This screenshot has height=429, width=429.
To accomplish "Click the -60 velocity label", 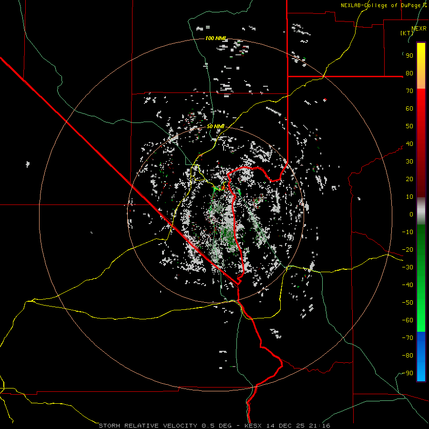I will point(408,320).
